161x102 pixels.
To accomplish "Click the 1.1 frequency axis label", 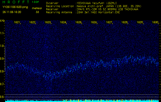I will (2, 33).
